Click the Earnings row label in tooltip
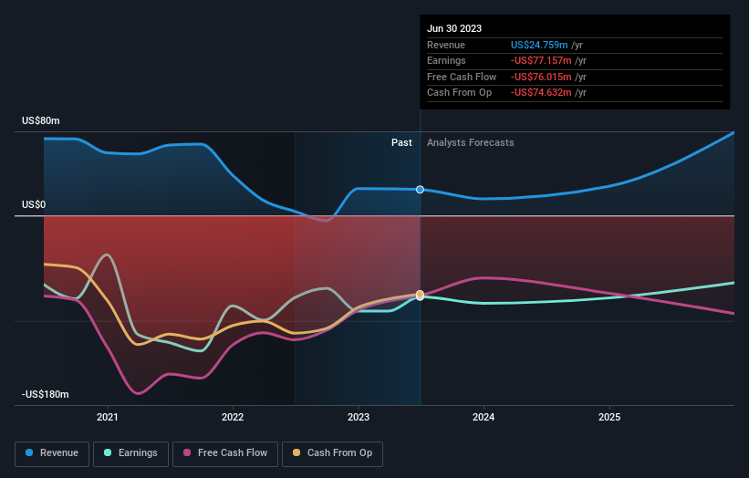Image resolution: width=749 pixels, height=478 pixels. coord(446,60)
